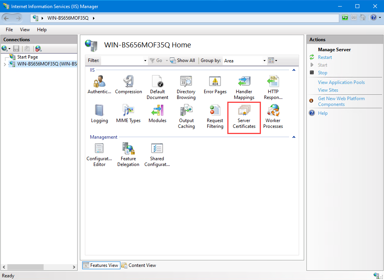Open the Go button dropdown arrow
384x280 pixels.
167,60
